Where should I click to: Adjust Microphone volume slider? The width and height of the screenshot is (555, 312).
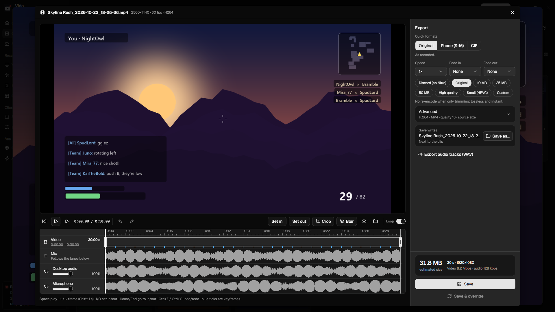[62, 289]
